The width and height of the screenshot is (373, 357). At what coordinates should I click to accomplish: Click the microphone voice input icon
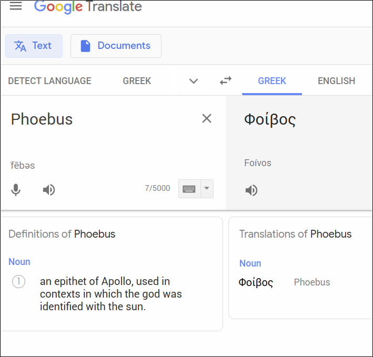(16, 190)
